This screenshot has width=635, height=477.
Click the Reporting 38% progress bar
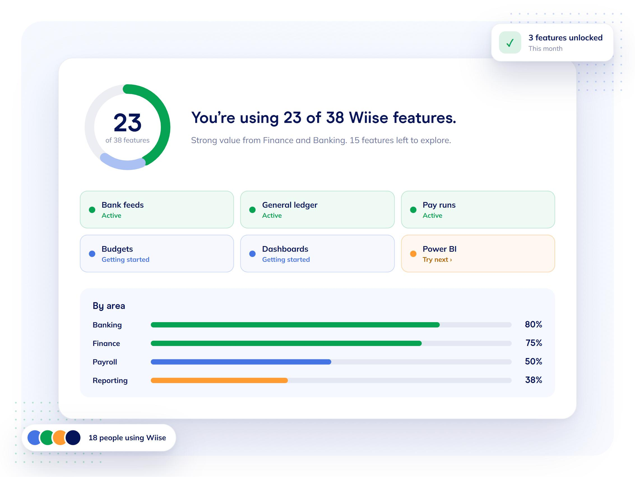tap(331, 380)
